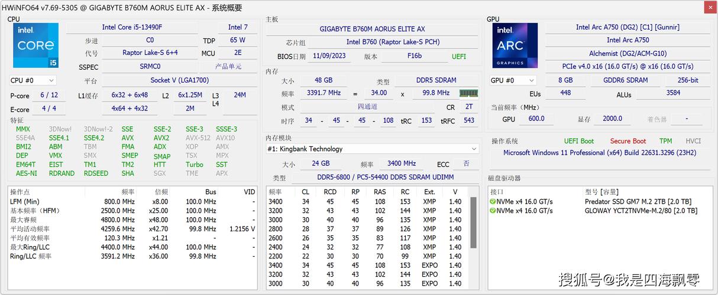Click the DDR5-6800 / PC5-54400 type field
718x295 pixels.
coord(386,178)
